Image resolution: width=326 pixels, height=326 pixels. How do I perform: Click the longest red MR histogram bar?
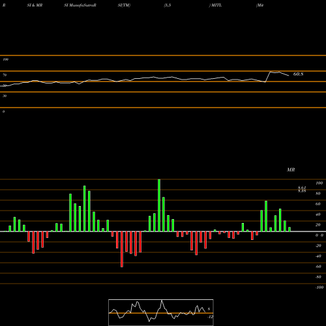pyautogui.click(x=122, y=249)
